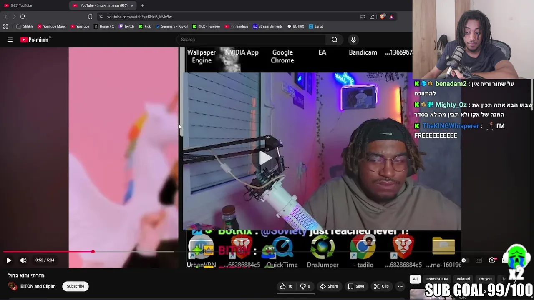Open the StreamElements bookmark

(x=267, y=26)
